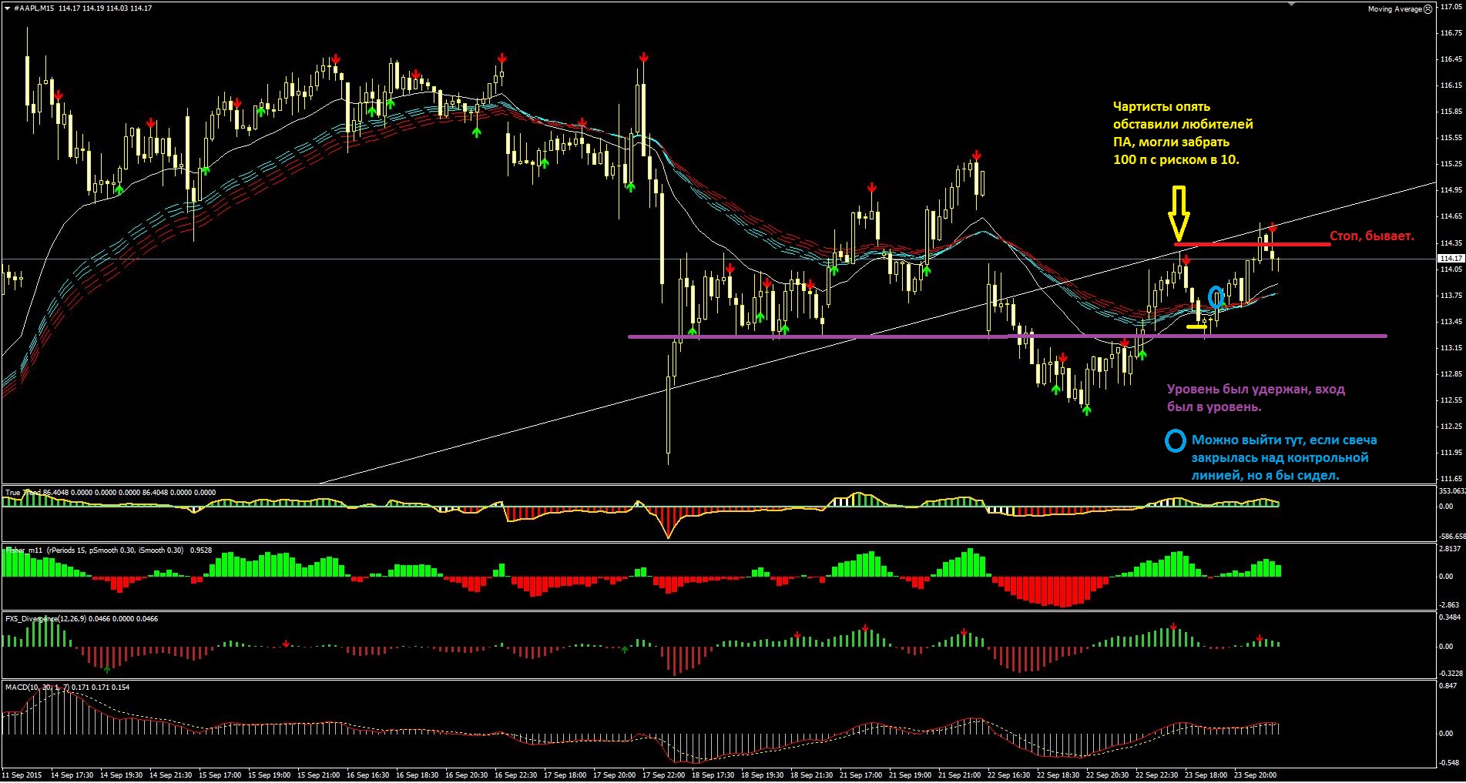
Task: Select the 'Moving Average' expert label
Action: coord(1394,9)
